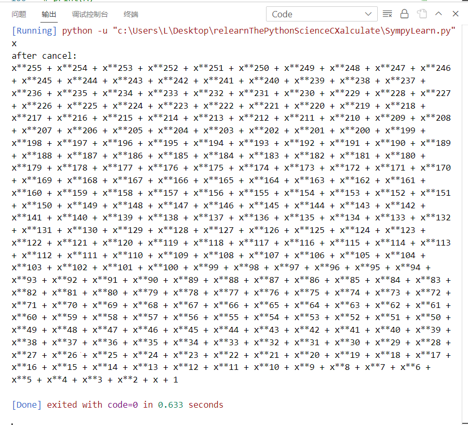Click the 0.633 seconds value

[190, 405]
